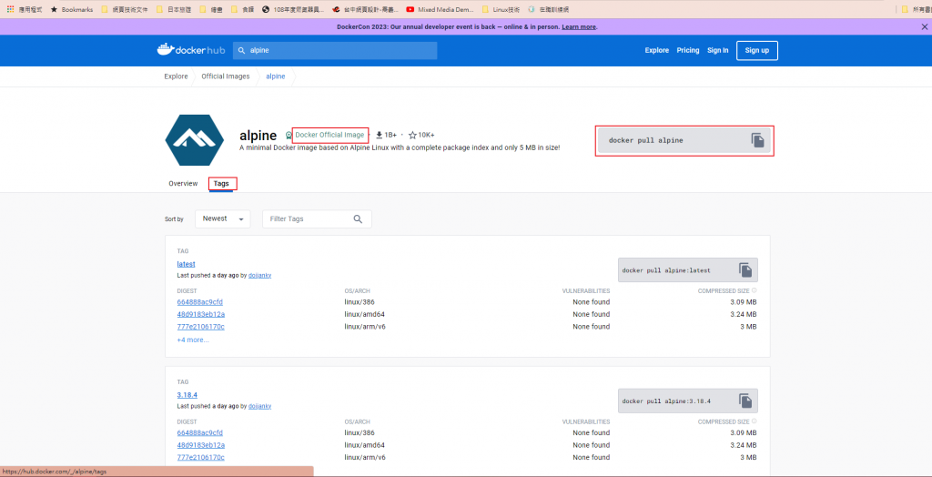
Task: Open the Mixed Media Dem... YouTube bookmark
Action: point(440,9)
